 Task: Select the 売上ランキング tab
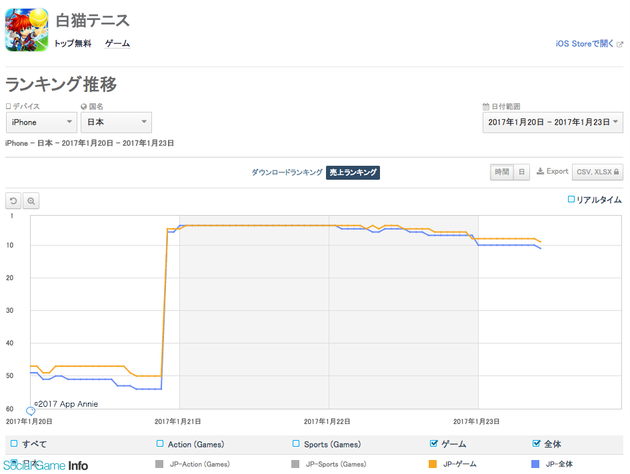pos(353,172)
